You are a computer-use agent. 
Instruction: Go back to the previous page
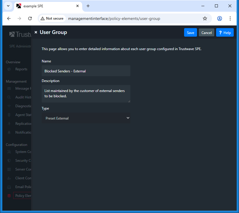click(x=9, y=18)
